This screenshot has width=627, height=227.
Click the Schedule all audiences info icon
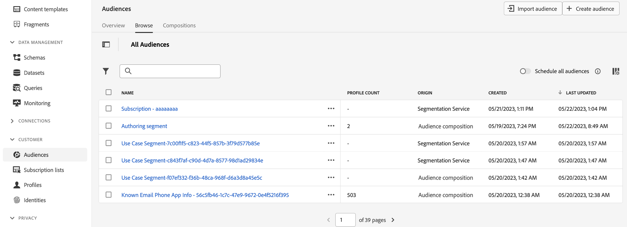[598, 71]
